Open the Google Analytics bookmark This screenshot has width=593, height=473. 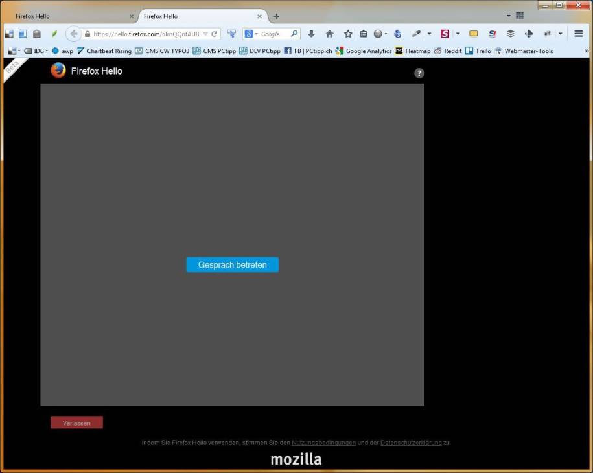pos(364,51)
